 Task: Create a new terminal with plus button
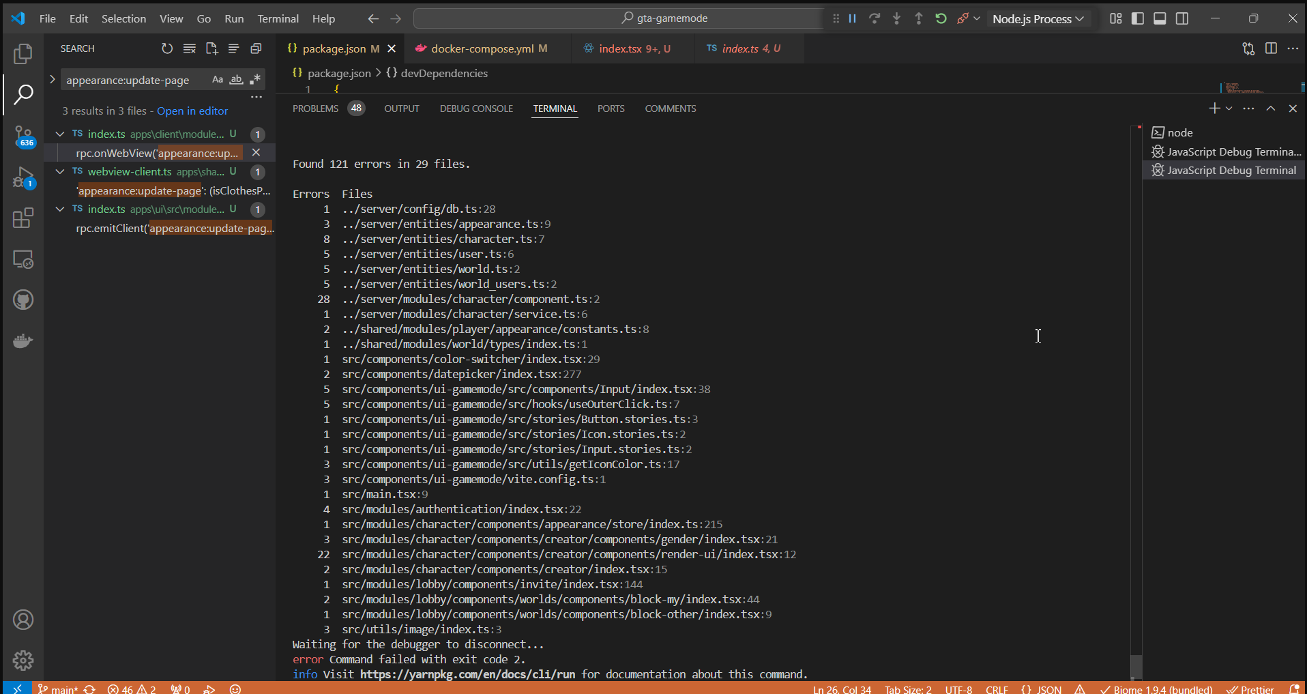[x=1214, y=109]
